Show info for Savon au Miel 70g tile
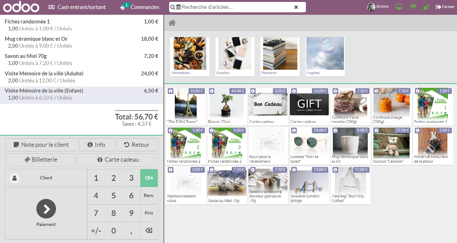 pos(211,169)
